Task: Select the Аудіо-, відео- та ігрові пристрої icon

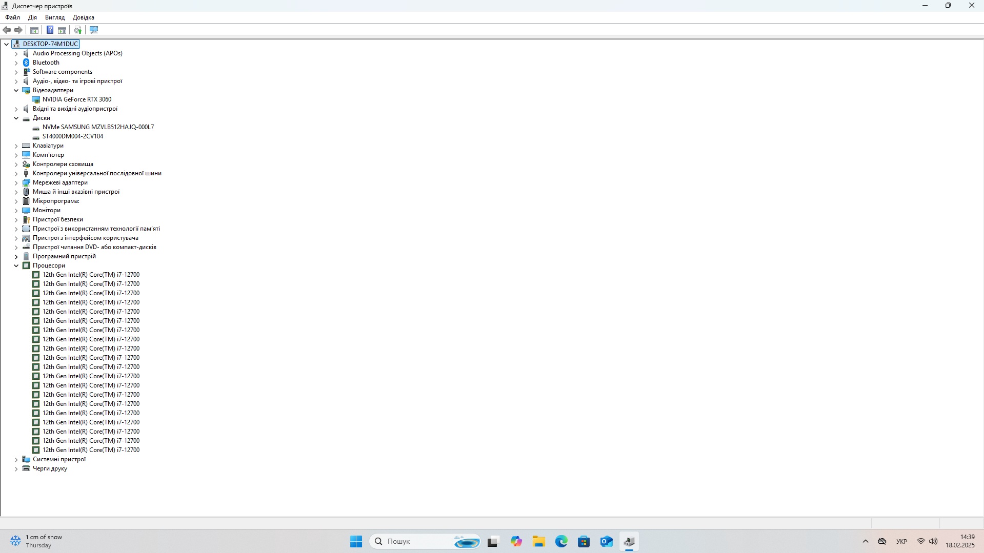Action: pyautogui.click(x=26, y=81)
